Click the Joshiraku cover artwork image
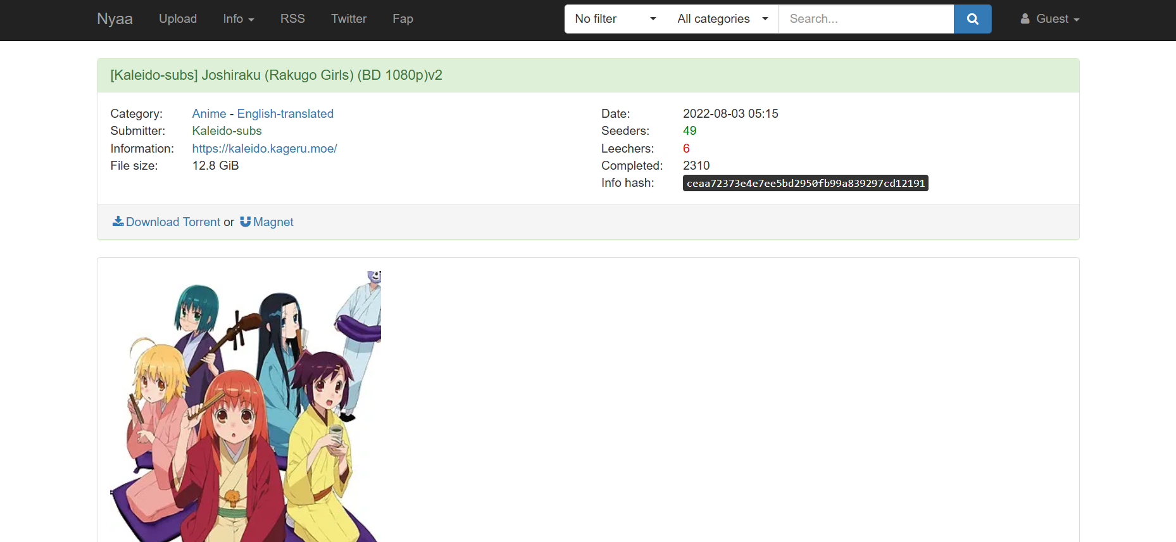This screenshot has width=1176, height=542. click(x=246, y=406)
